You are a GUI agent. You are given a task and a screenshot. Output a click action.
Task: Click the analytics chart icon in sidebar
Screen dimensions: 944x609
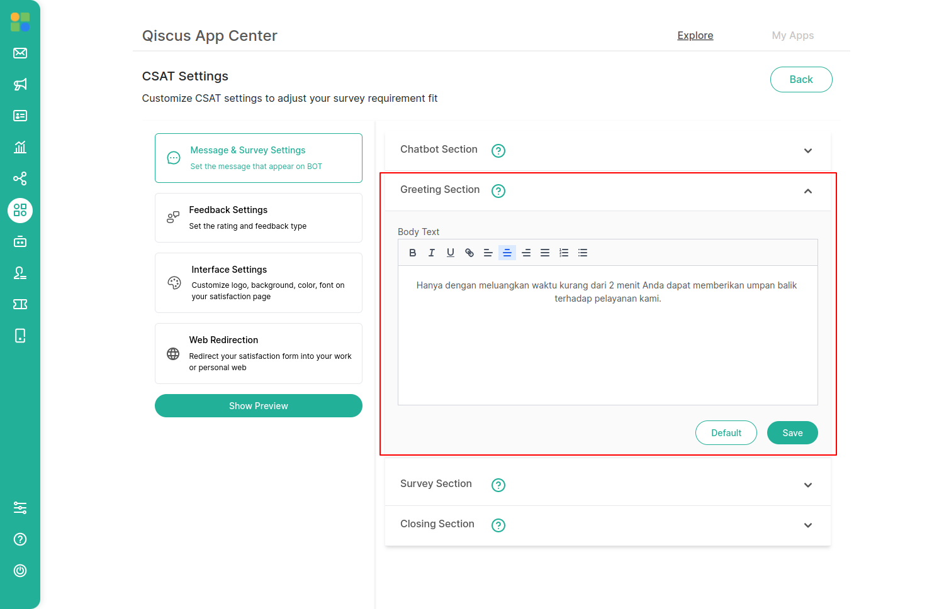[x=20, y=147]
